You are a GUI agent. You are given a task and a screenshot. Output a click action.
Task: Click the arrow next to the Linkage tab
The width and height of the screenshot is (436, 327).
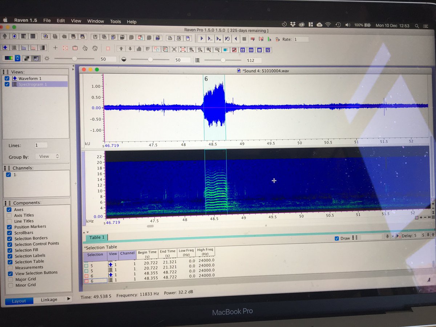click(x=68, y=299)
